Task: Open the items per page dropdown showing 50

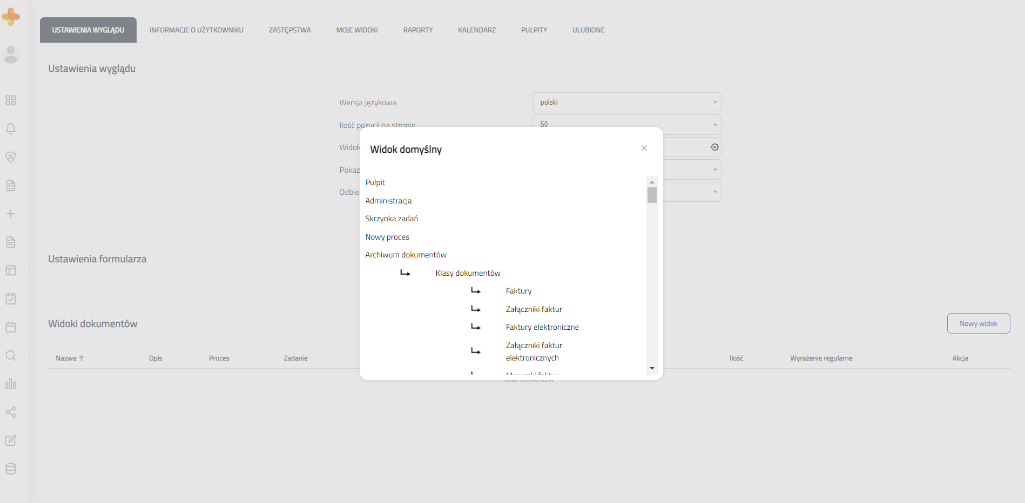Action: [x=626, y=125]
